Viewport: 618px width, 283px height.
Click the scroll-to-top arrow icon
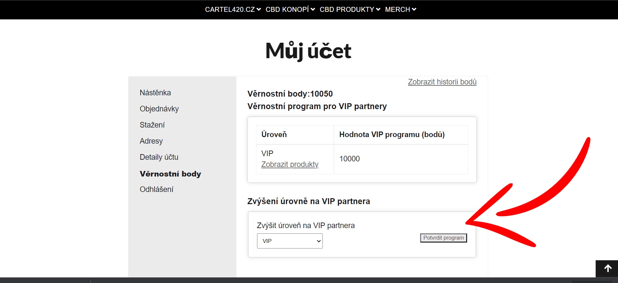pos(608,269)
